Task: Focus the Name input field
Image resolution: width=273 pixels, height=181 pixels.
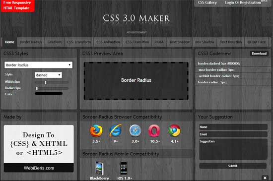Action: click(233, 127)
